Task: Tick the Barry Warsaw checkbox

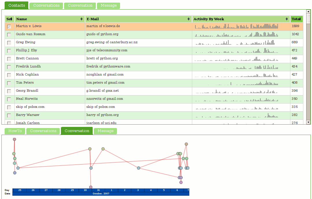Action: point(9,115)
